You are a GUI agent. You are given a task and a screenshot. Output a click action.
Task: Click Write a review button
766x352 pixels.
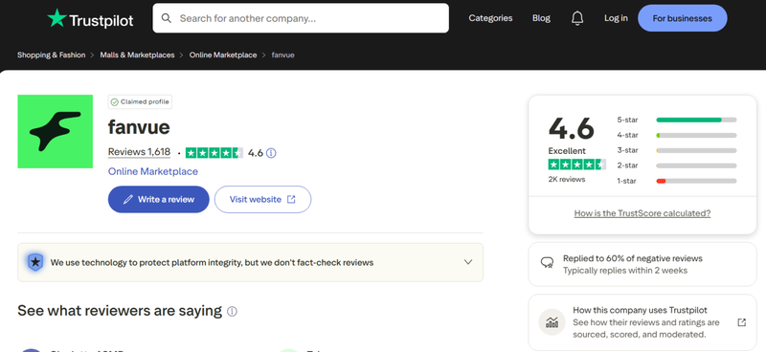[x=158, y=199]
